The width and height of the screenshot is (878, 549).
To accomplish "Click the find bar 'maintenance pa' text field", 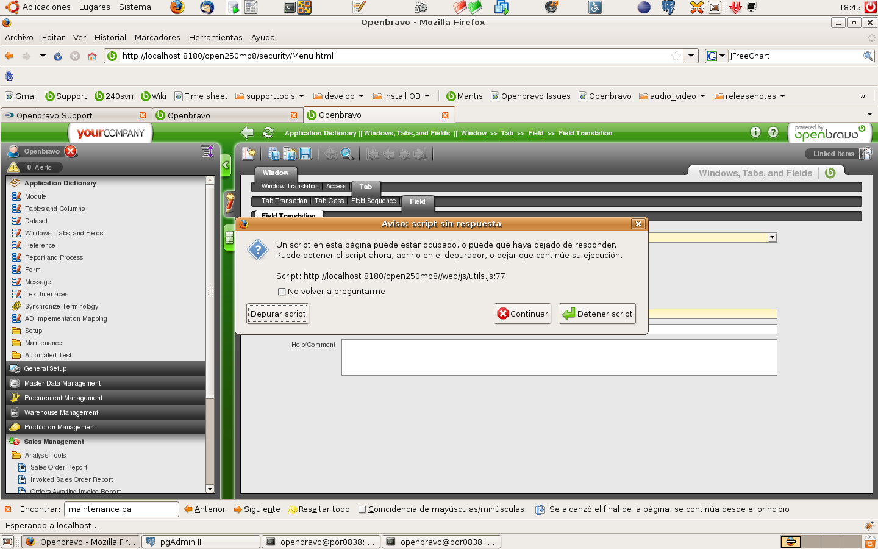I will pyautogui.click(x=121, y=509).
